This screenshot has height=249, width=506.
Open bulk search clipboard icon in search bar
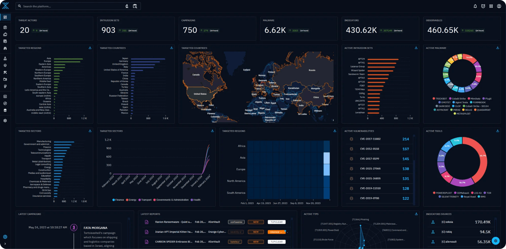135,6
